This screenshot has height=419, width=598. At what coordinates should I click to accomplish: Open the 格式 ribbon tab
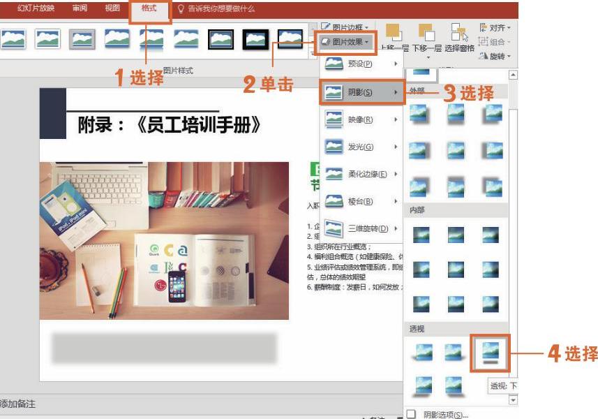(x=149, y=8)
